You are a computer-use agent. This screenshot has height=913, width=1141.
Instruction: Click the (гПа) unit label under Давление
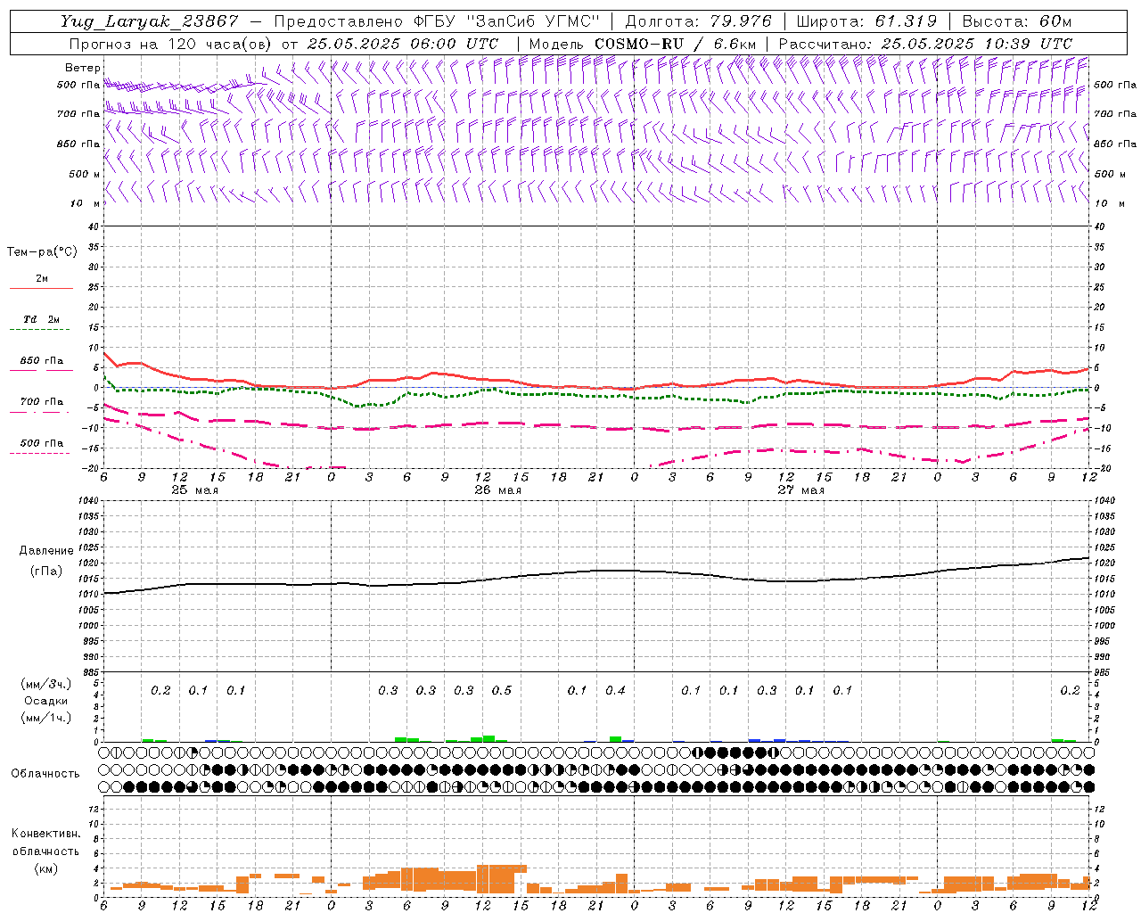(47, 572)
